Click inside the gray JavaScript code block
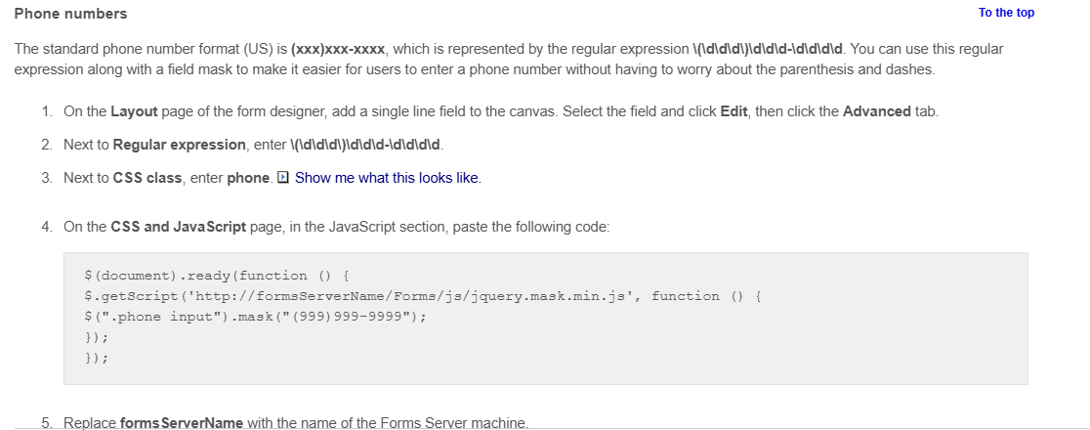 point(546,318)
